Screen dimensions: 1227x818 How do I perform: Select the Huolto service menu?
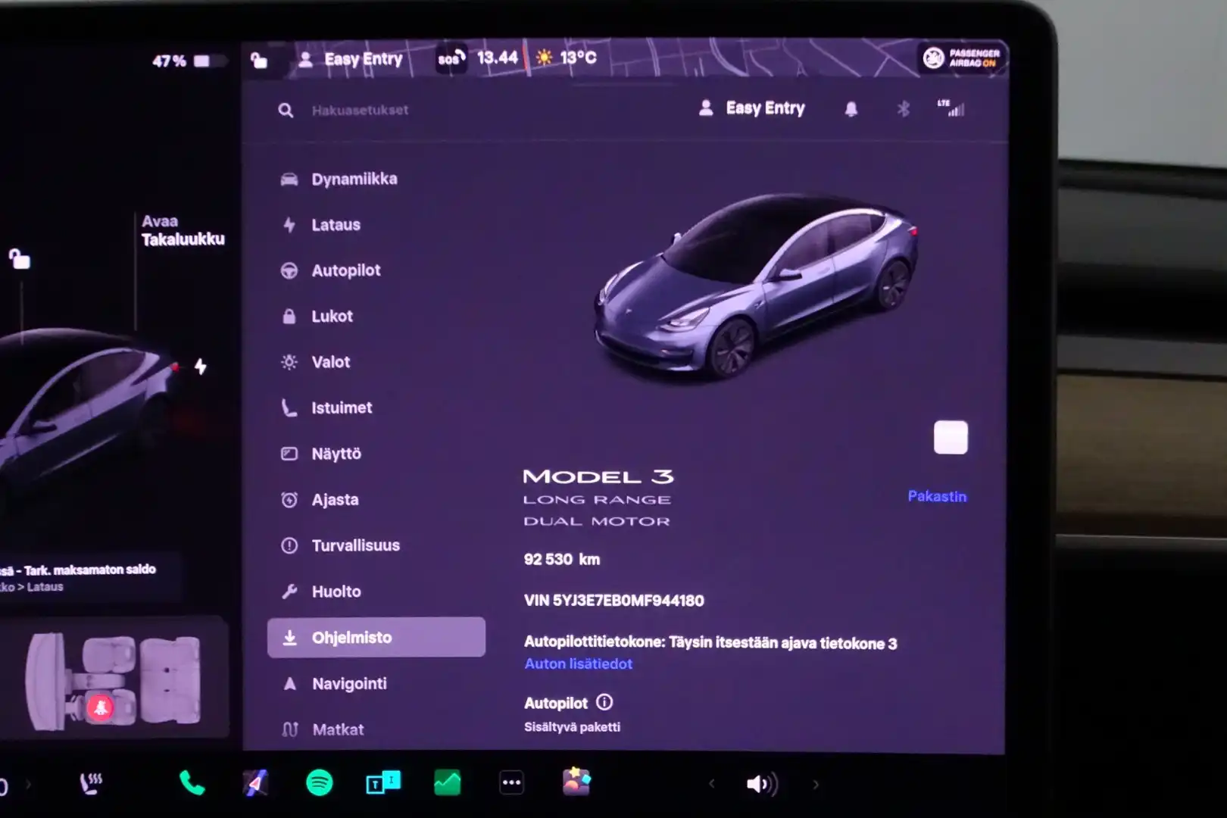(x=321, y=592)
